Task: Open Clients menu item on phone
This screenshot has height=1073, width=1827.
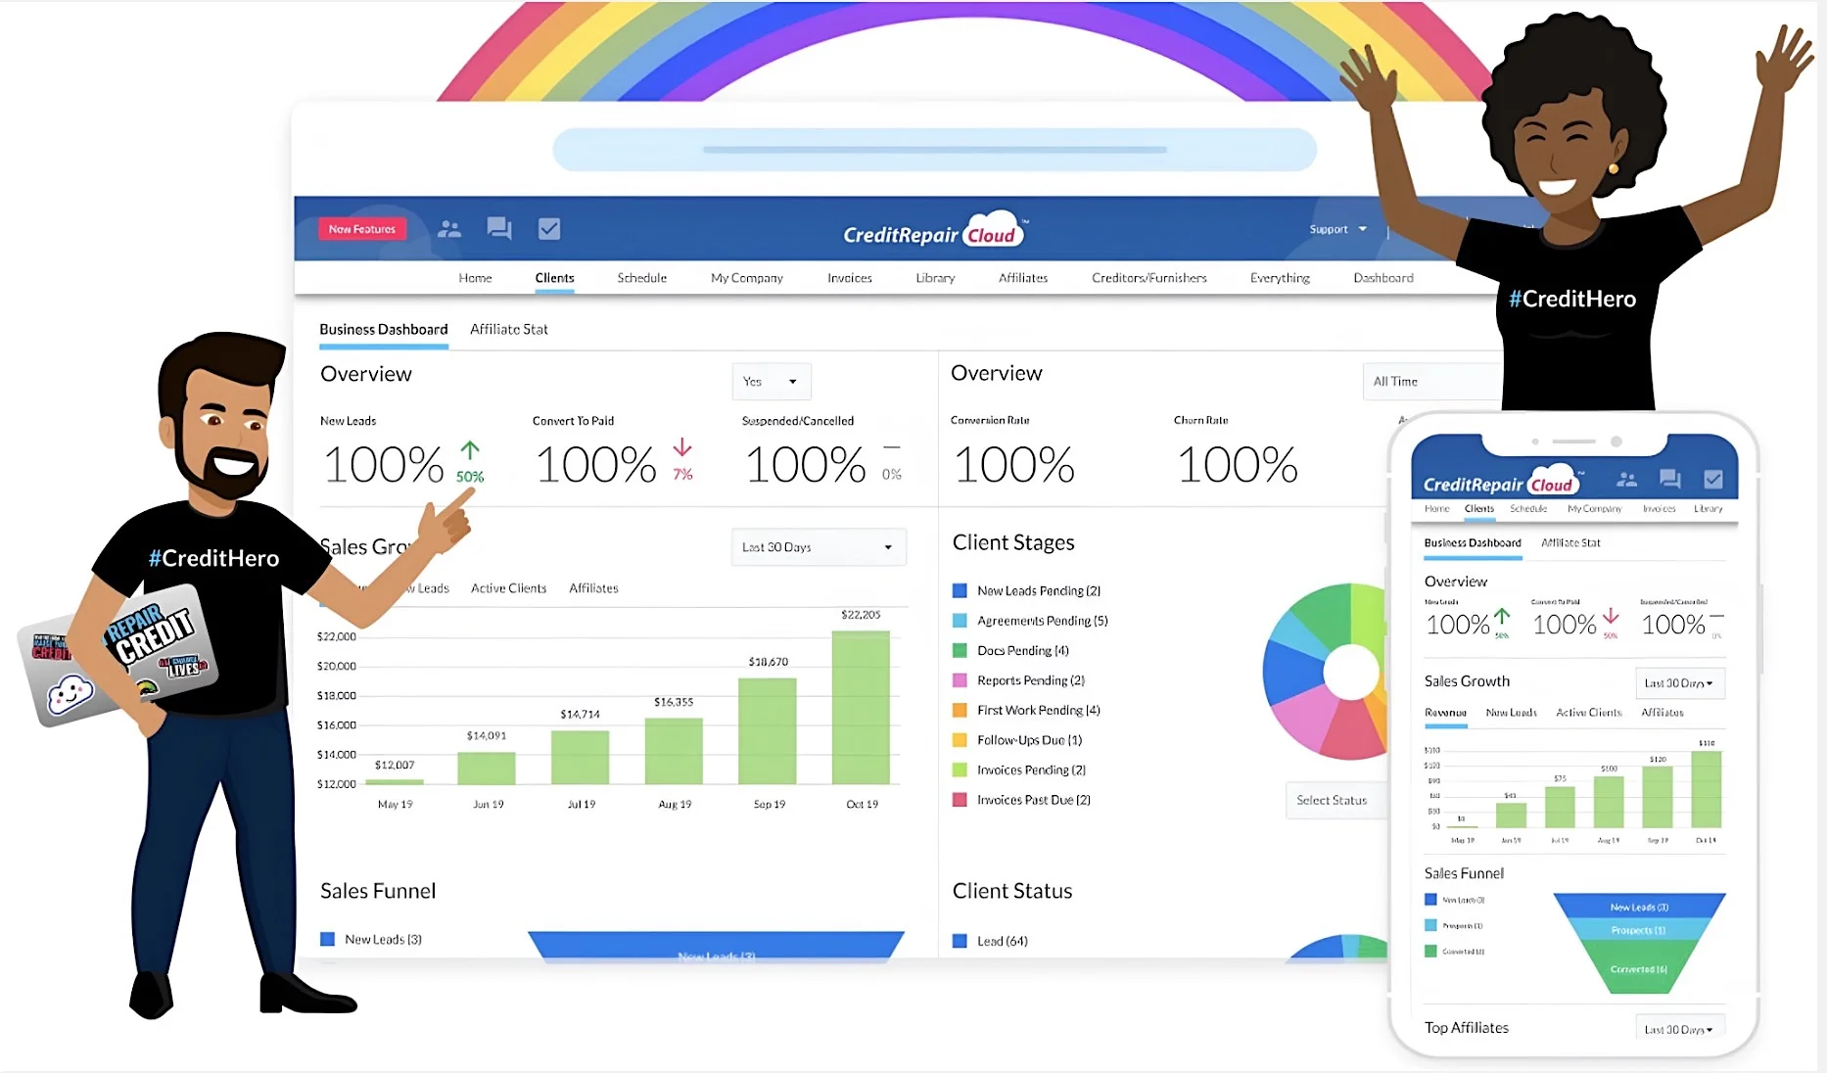Action: pyautogui.click(x=1479, y=509)
